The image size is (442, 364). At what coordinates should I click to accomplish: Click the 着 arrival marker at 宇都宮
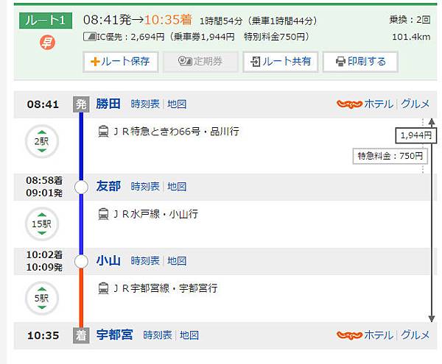click(81, 335)
